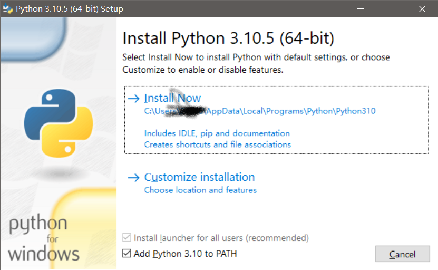Image resolution: width=438 pixels, height=270 pixels.
Task: Click the 'Python 3.10.5 (64-bit) Setup' title text
Action: click(70, 8)
